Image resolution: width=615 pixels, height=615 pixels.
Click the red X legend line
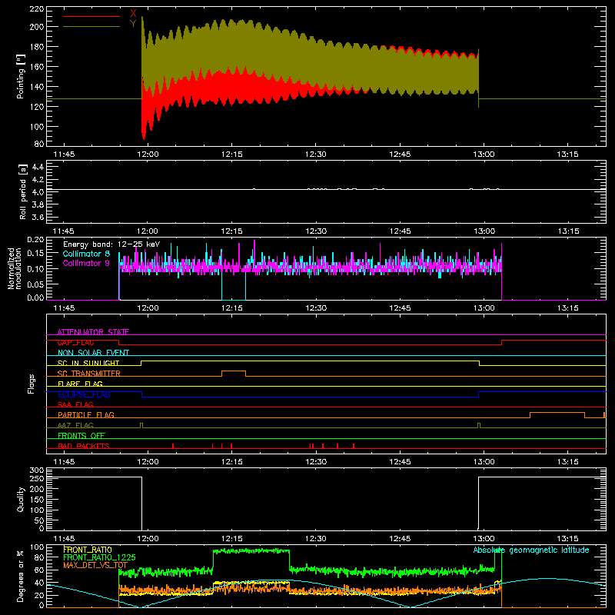click(x=91, y=16)
